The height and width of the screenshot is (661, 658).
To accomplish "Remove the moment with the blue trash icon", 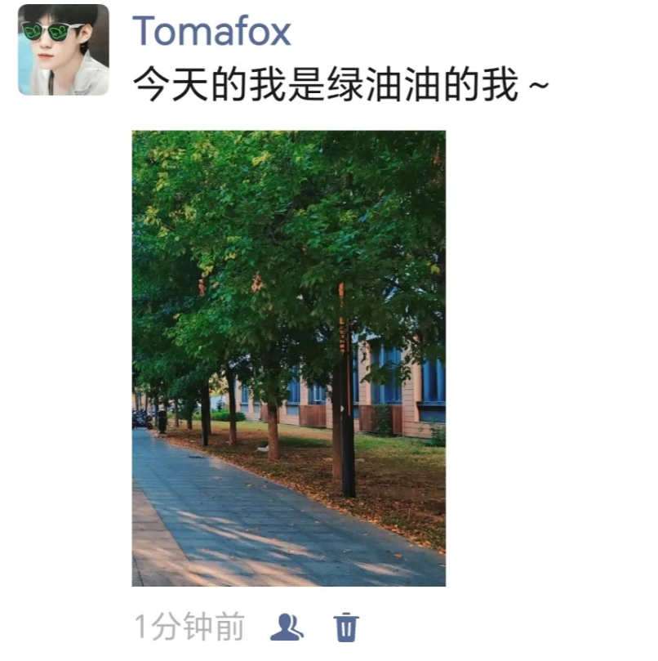I will pos(346,627).
